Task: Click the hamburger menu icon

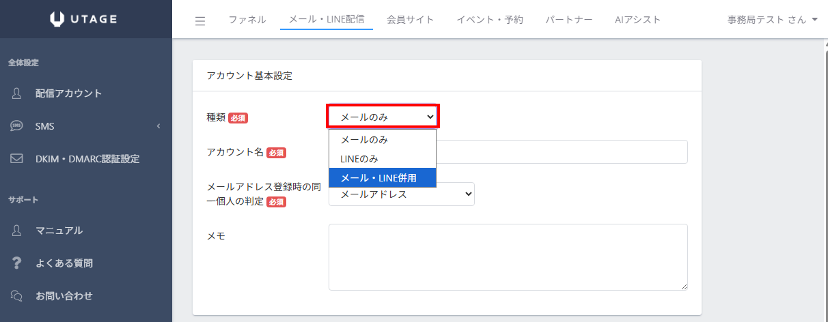Action: [x=200, y=20]
